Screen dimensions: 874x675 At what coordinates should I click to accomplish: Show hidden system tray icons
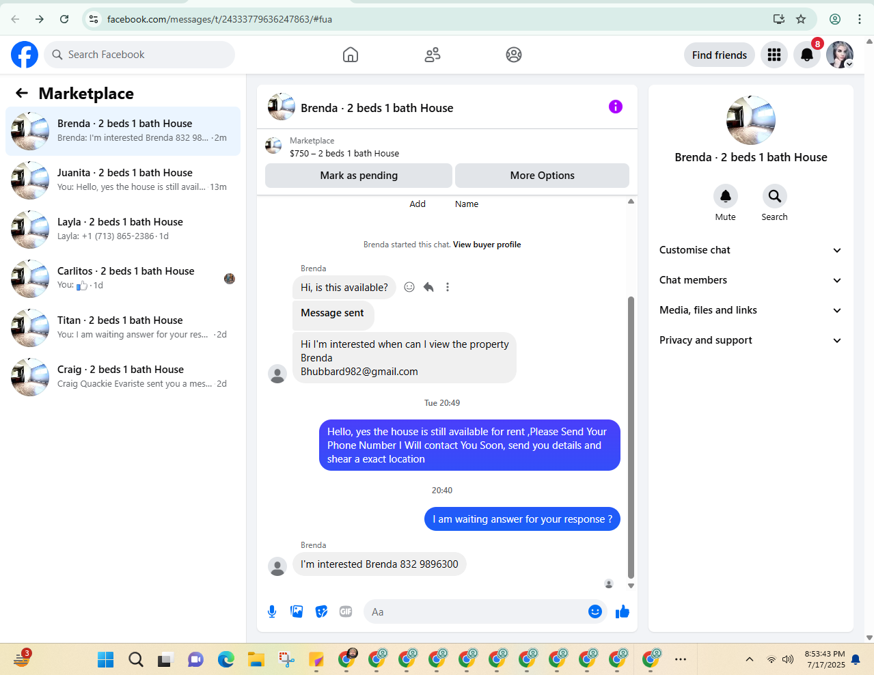[750, 659]
